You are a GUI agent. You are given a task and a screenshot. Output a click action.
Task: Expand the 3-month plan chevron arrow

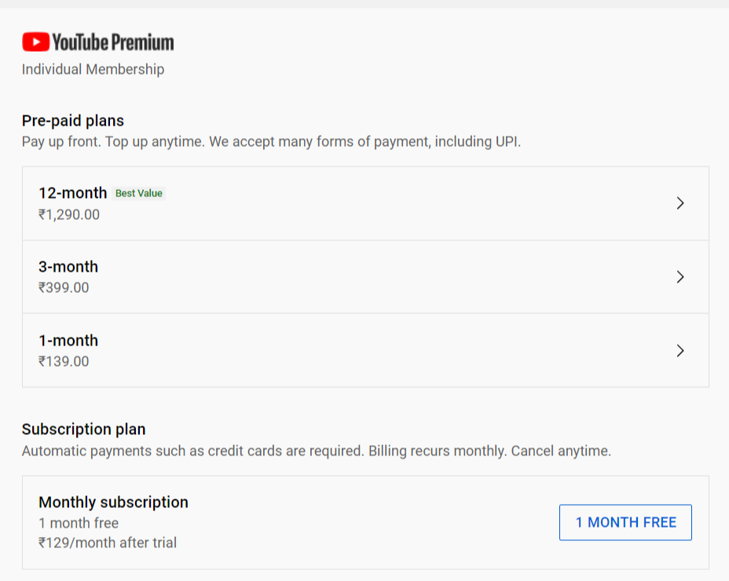680,277
